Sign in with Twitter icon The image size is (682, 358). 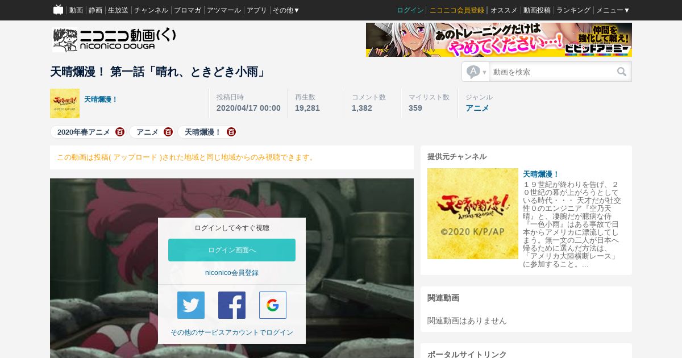191,305
